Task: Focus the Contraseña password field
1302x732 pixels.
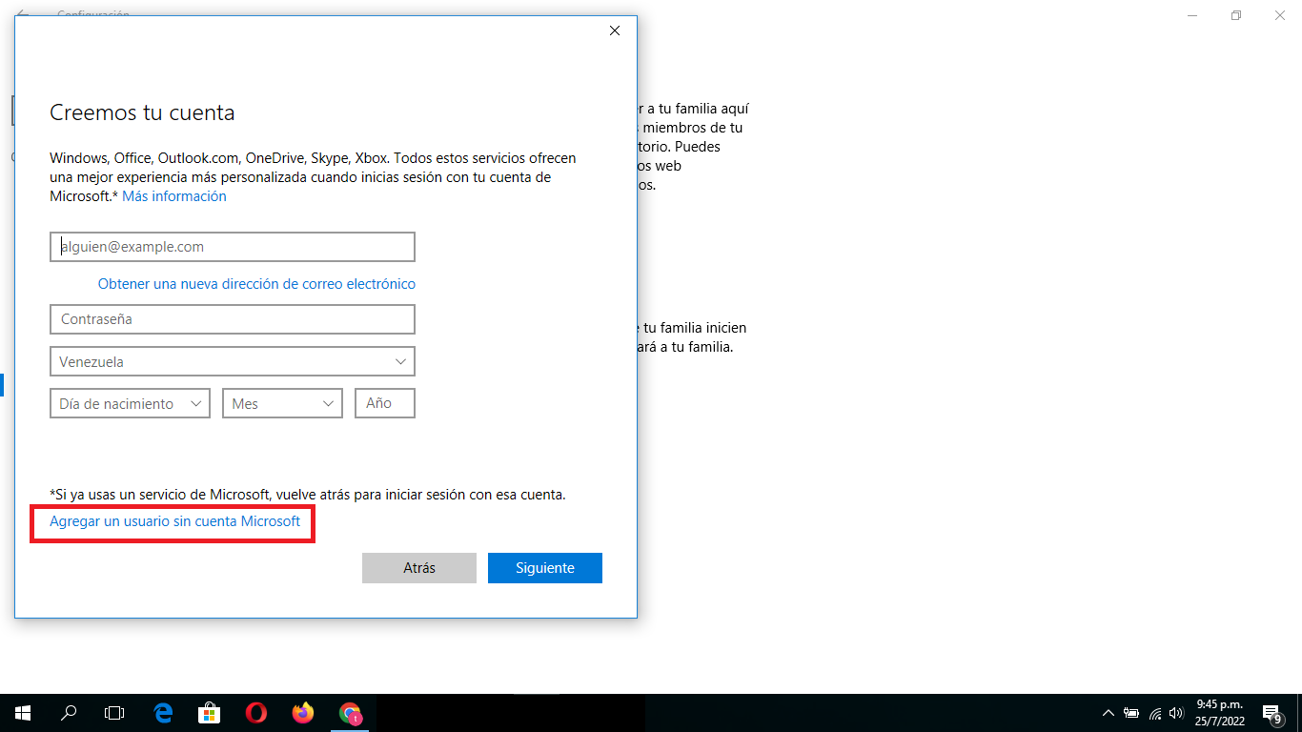Action: click(x=233, y=319)
